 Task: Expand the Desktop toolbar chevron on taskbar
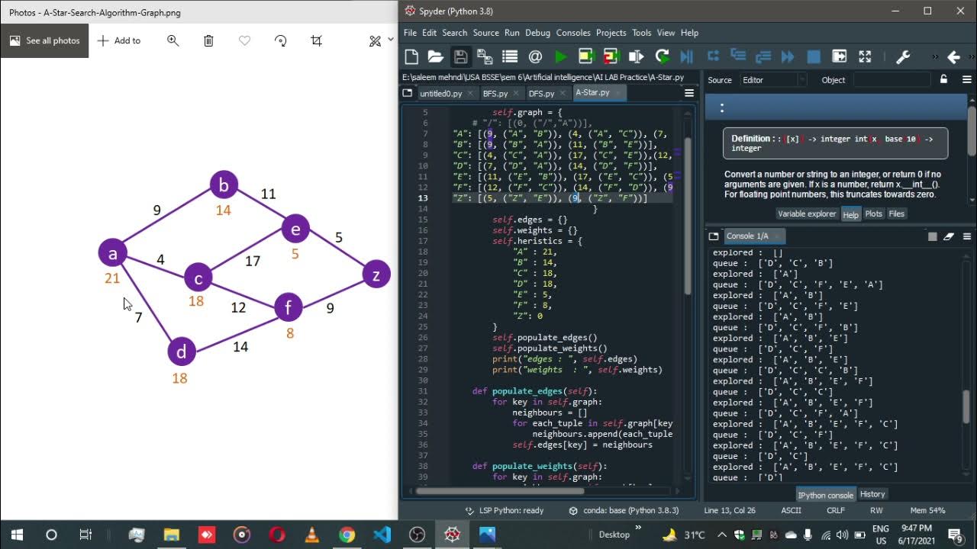pyautogui.click(x=638, y=528)
